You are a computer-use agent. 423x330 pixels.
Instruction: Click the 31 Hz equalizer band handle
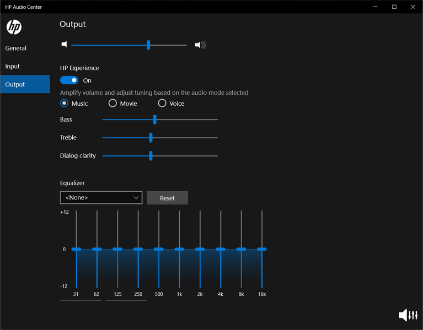pos(76,249)
